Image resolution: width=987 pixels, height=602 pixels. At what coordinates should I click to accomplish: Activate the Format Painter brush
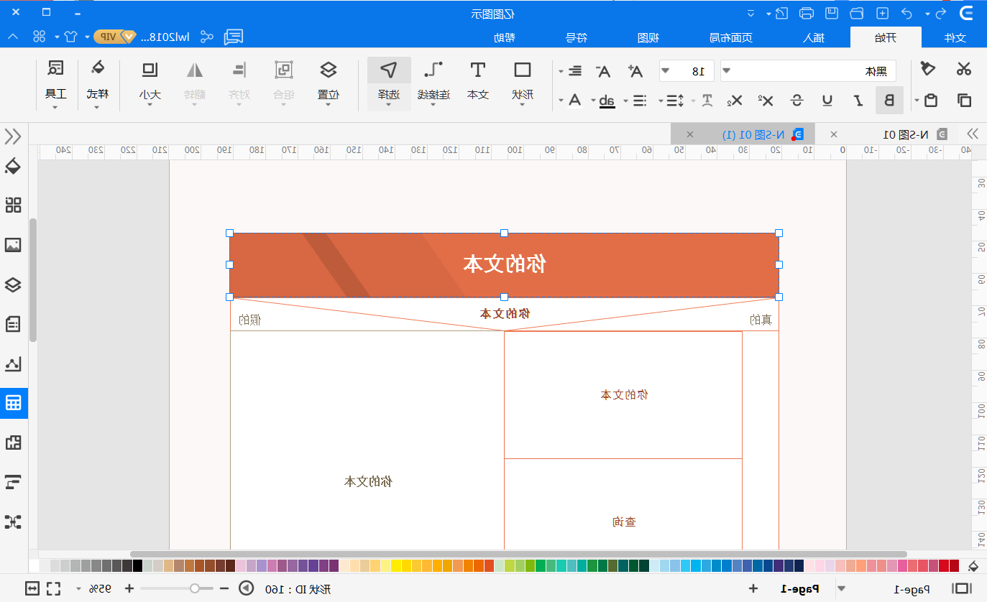click(x=928, y=69)
